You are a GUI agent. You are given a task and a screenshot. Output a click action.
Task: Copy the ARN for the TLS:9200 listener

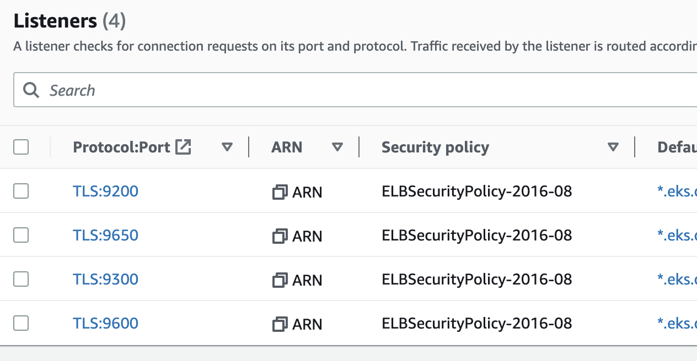click(x=281, y=192)
